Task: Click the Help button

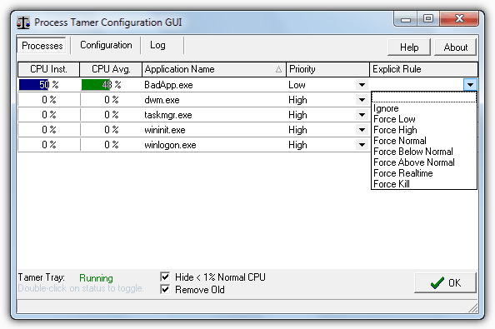Action: [409, 47]
